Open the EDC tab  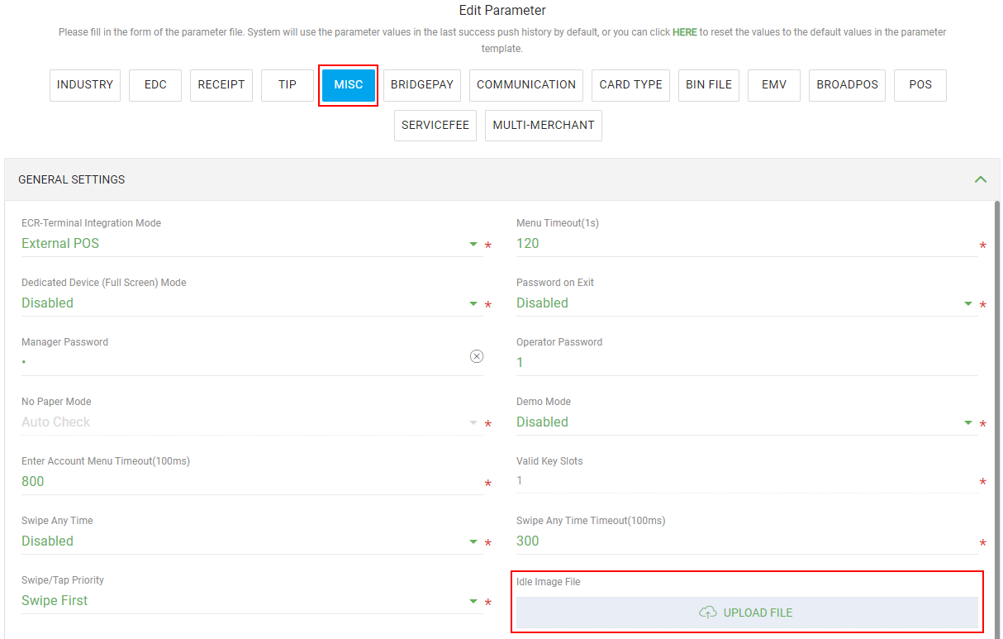coord(155,85)
